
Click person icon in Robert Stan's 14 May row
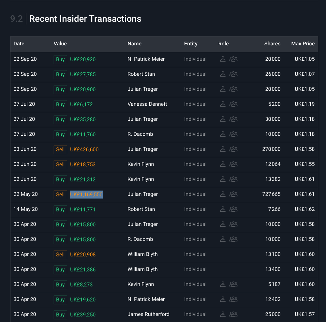pos(223,209)
